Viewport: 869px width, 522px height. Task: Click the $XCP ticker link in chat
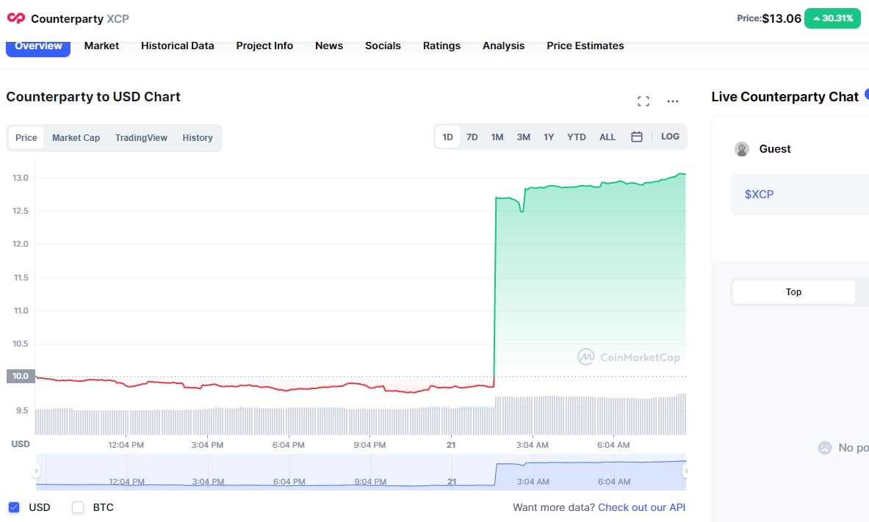point(759,195)
